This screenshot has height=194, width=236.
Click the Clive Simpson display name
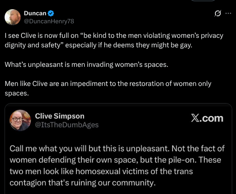(60, 116)
